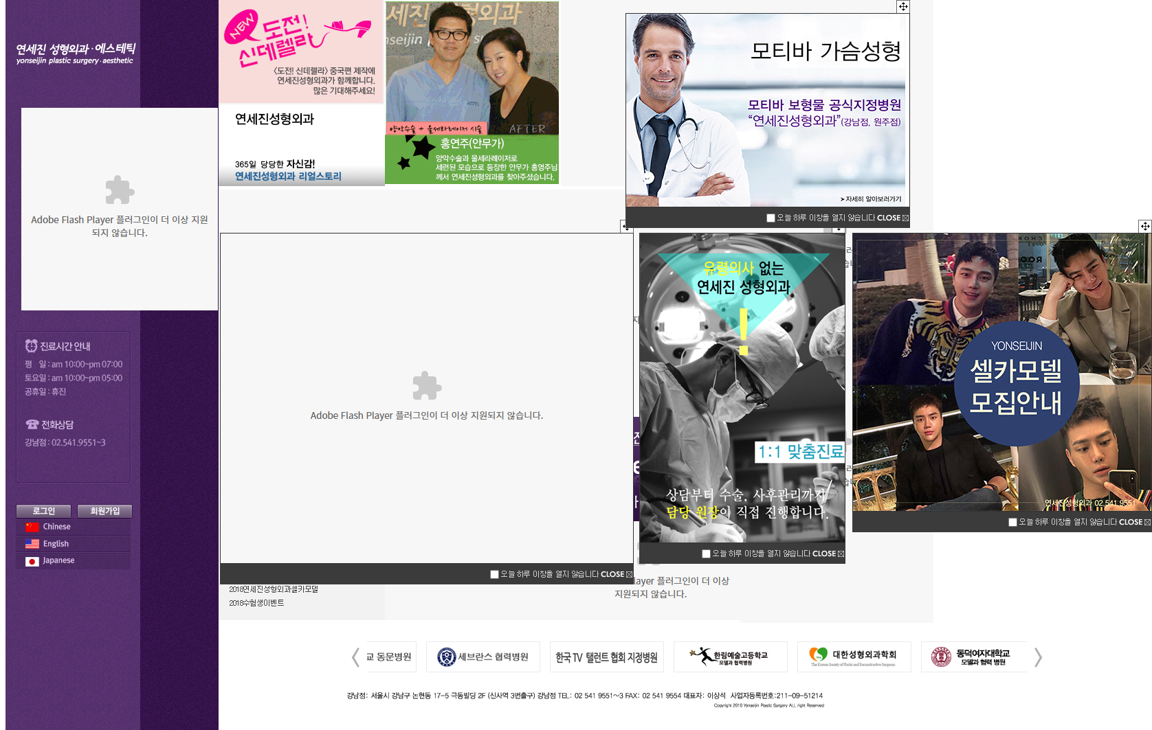Close the surgery-photo popup with the X icon
This screenshot has width=1152, height=730.
pyautogui.click(x=841, y=554)
